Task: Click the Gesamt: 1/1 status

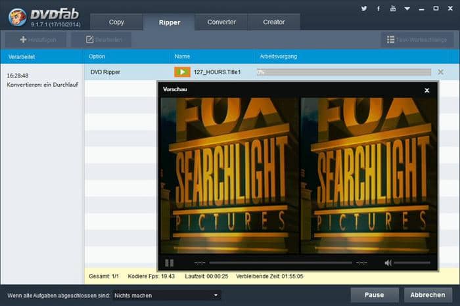Action: click(x=104, y=276)
